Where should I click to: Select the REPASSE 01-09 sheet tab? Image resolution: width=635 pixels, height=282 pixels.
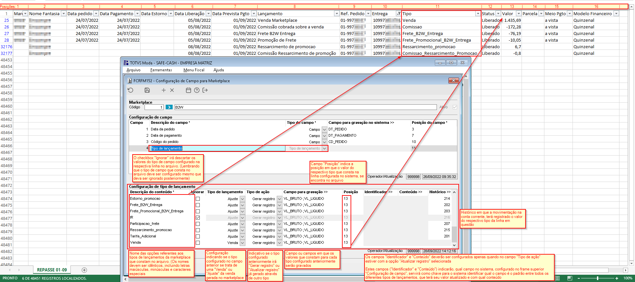click(52, 270)
